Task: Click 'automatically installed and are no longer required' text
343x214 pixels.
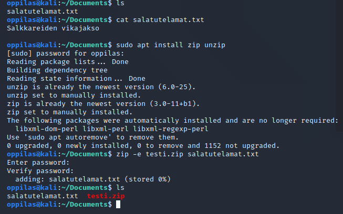Action: (x=234, y=120)
